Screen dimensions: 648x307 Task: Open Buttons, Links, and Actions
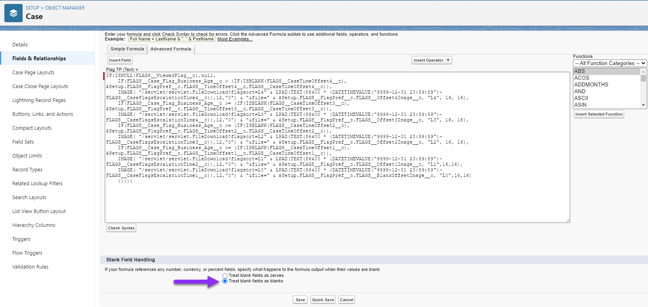(42, 114)
